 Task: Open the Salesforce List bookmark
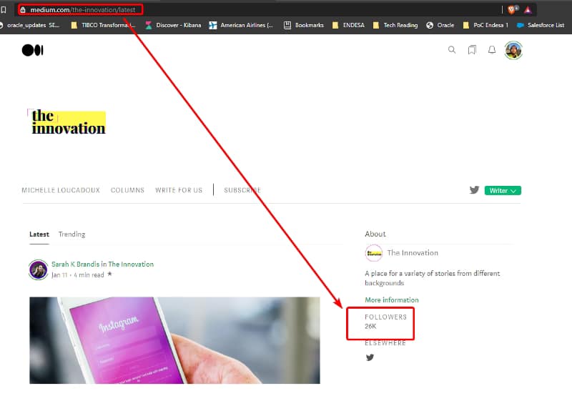coord(541,25)
